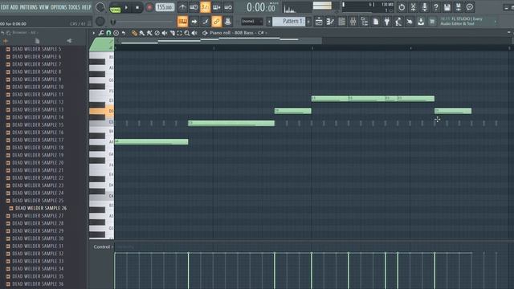Toggle wait for input to start playing

click(x=194, y=7)
